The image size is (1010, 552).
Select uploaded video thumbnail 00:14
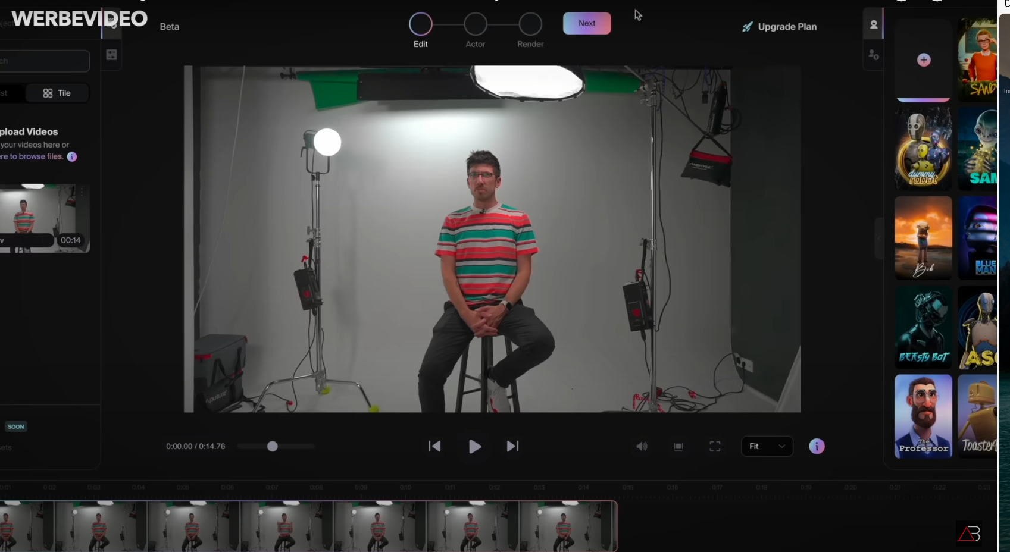click(45, 218)
